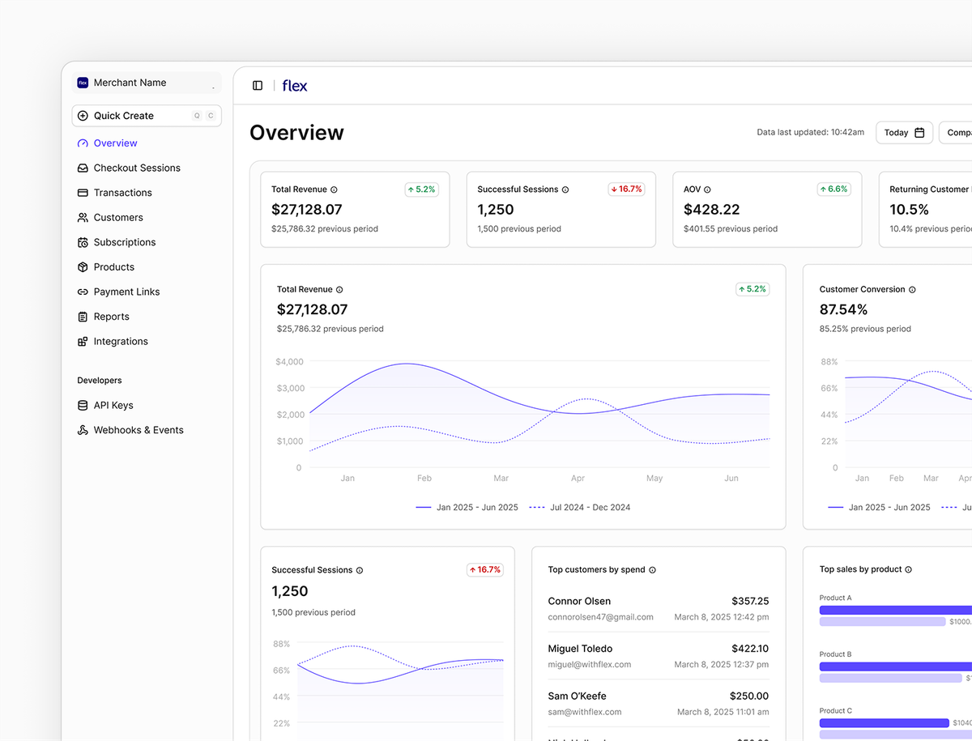The height and width of the screenshot is (741, 972).
Task: Click info icon beside Successful Sessions top card
Action: point(565,190)
